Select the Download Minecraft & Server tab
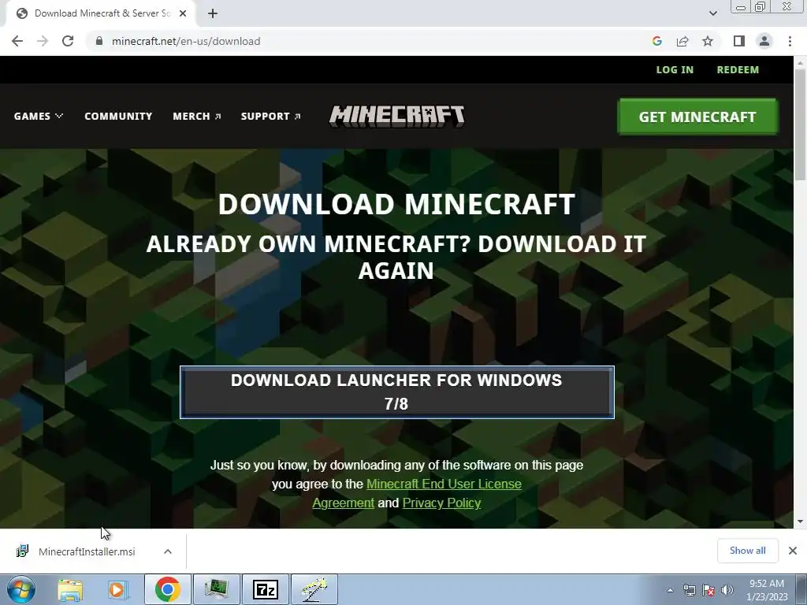 [x=101, y=13]
